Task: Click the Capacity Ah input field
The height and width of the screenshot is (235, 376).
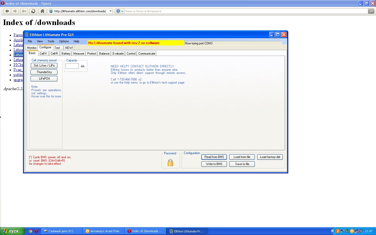Action: (72, 66)
